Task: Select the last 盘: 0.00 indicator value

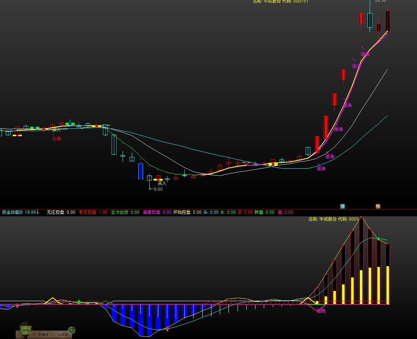Action: tap(285, 212)
